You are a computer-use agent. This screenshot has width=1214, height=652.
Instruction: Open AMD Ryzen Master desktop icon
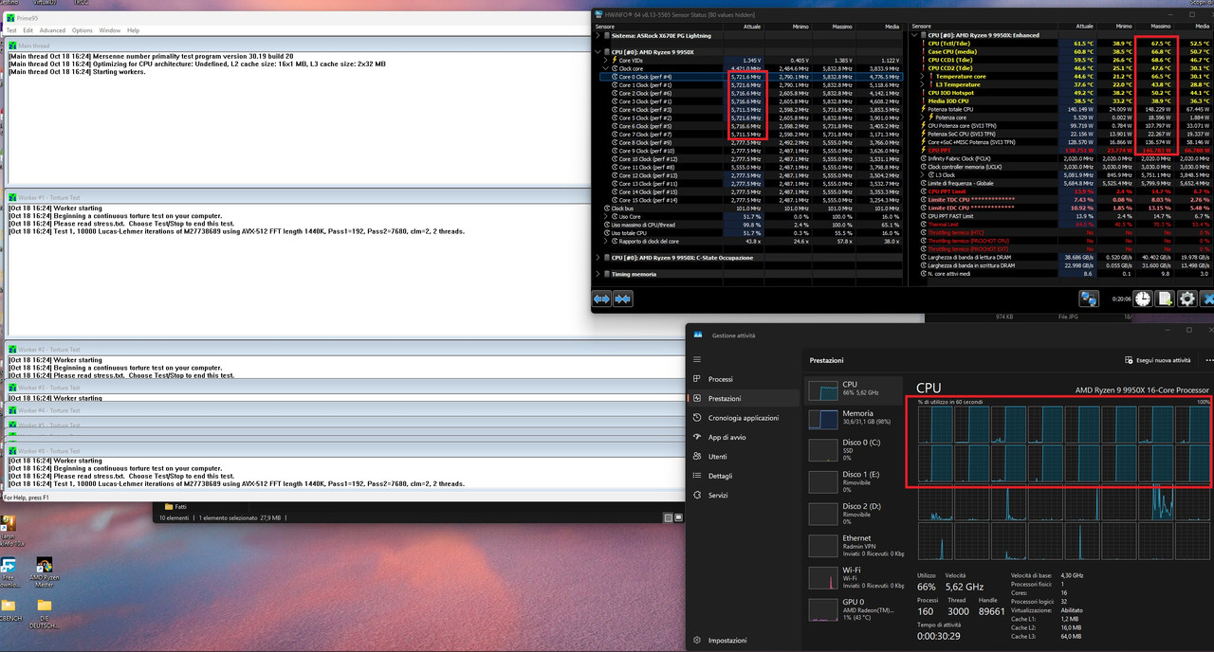pyautogui.click(x=44, y=572)
